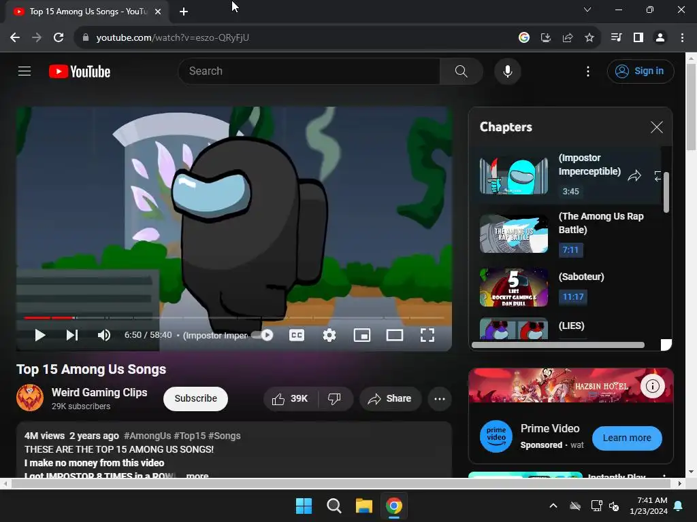Open Chrome profile icon
The height and width of the screenshot is (522, 697).
pos(660,38)
